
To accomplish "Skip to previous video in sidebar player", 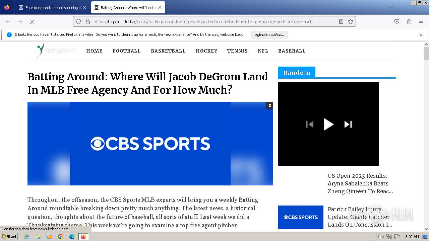I will click(310, 125).
